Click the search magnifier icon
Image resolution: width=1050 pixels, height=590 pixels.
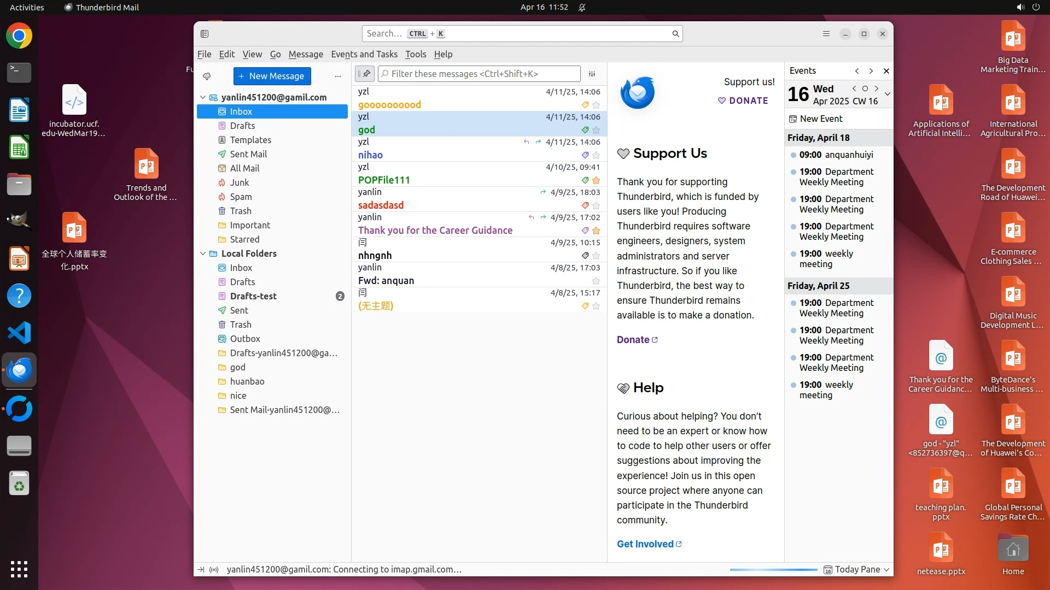point(675,34)
